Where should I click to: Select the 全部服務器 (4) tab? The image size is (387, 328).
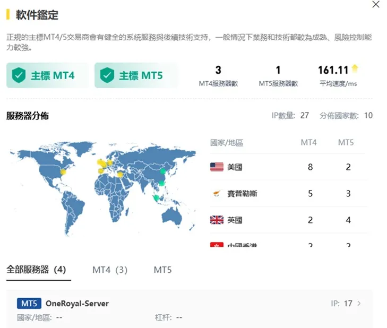[x=36, y=270]
